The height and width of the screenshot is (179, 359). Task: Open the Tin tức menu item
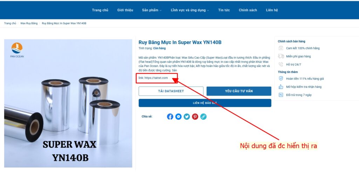tap(224, 10)
